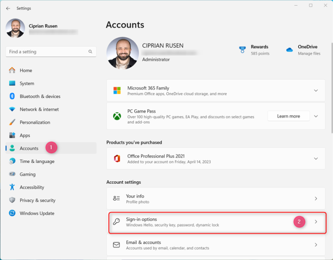Open Rewards points via trophy icon
333x260 pixels.
(242, 50)
